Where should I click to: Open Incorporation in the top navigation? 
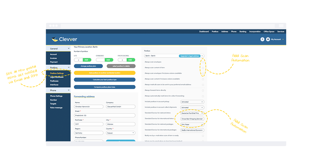tap(255, 32)
